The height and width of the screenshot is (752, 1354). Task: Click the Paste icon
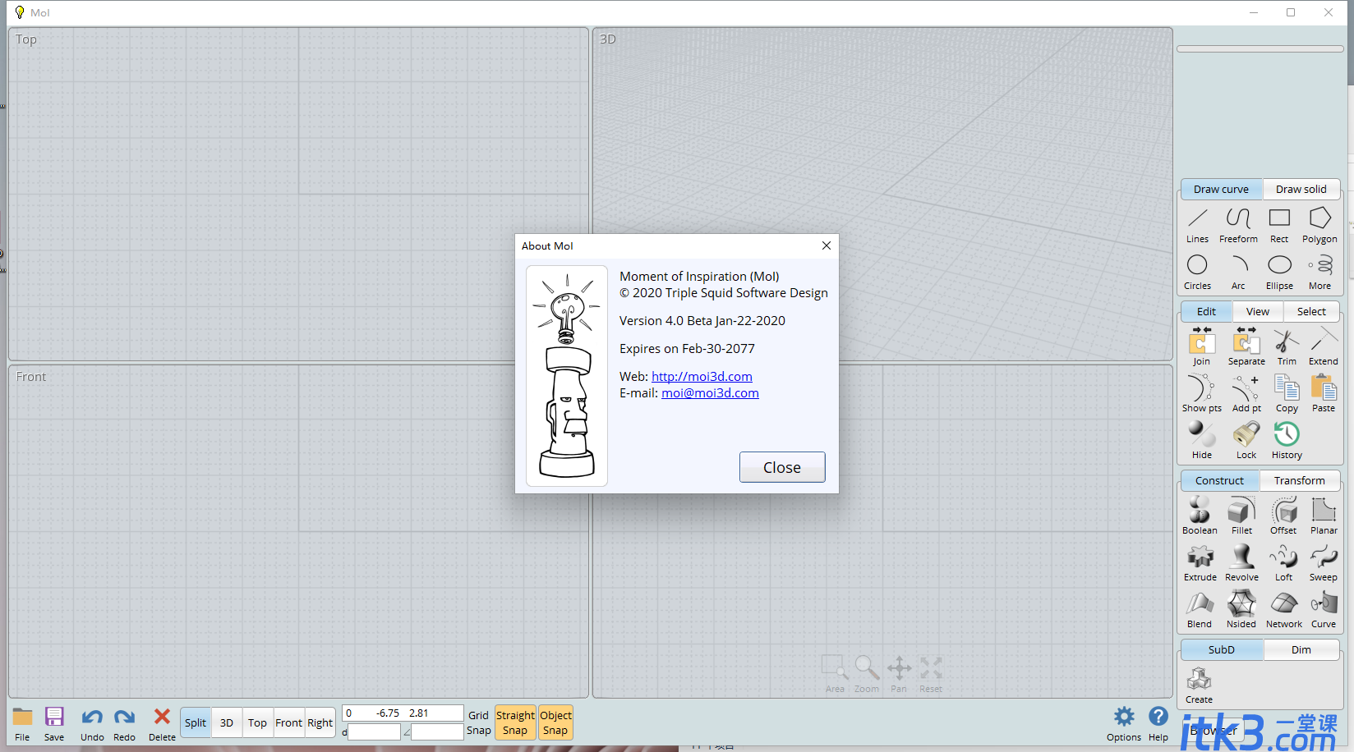(1324, 393)
